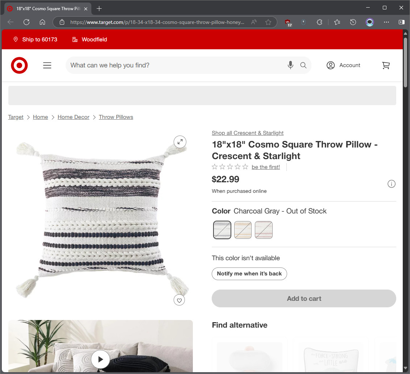Viewport: 410px width, 374px height.
Task: Click the star rating row
Action: tap(230, 167)
